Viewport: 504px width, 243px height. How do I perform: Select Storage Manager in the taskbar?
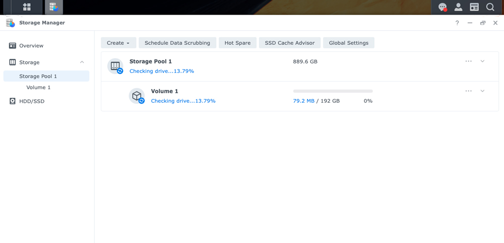pyautogui.click(x=54, y=7)
